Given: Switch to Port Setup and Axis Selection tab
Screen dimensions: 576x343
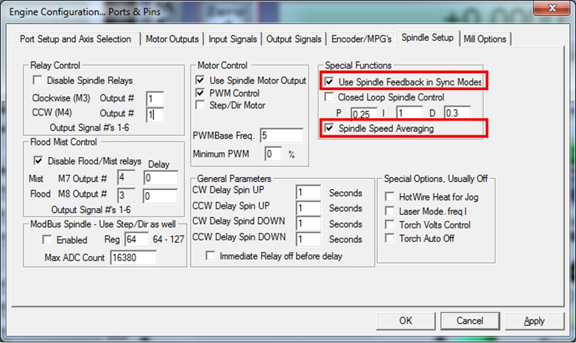Looking at the screenshot, I should (75, 39).
